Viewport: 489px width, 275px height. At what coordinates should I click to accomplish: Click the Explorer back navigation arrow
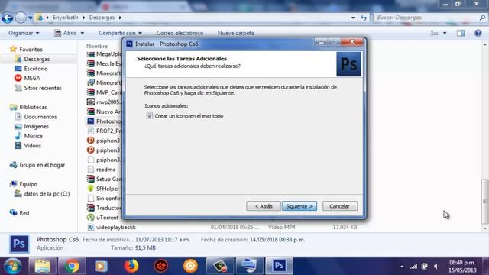(x=7, y=18)
